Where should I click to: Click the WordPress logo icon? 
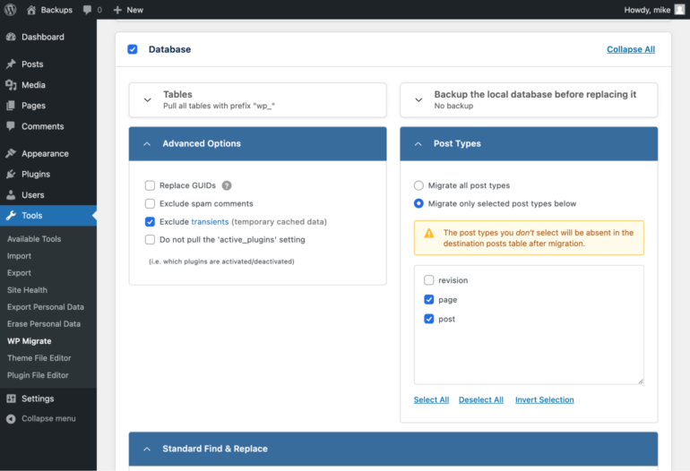pyautogui.click(x=10, y=10)
